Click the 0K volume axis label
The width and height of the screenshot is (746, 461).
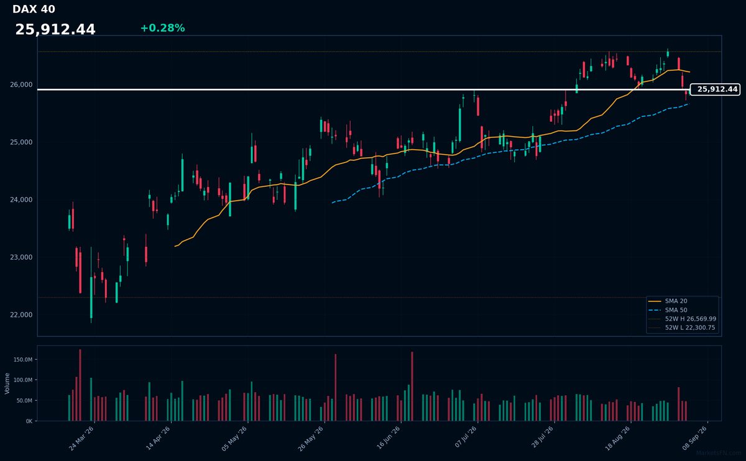[x=29, y=421]
